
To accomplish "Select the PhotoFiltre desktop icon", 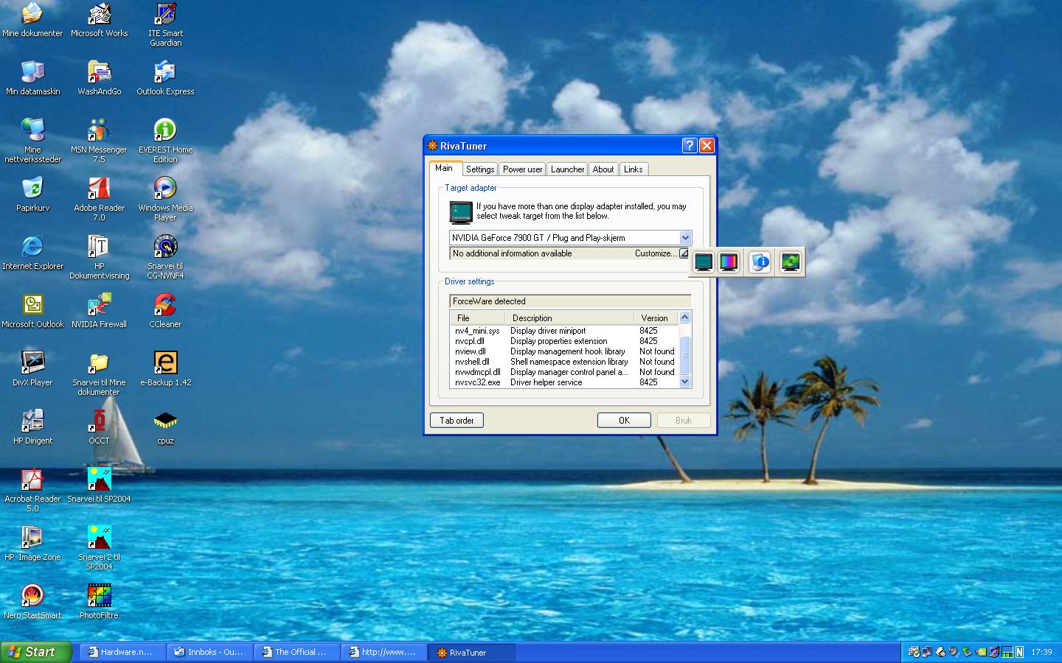I will coord(99,602).
